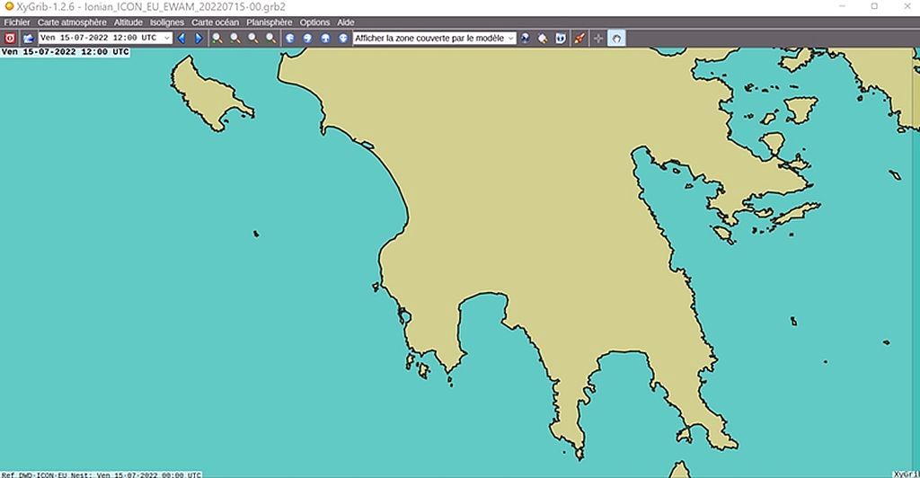Pan the map up with arrow icon
Viewport: 920px width, 478px height.
(324, 39)
